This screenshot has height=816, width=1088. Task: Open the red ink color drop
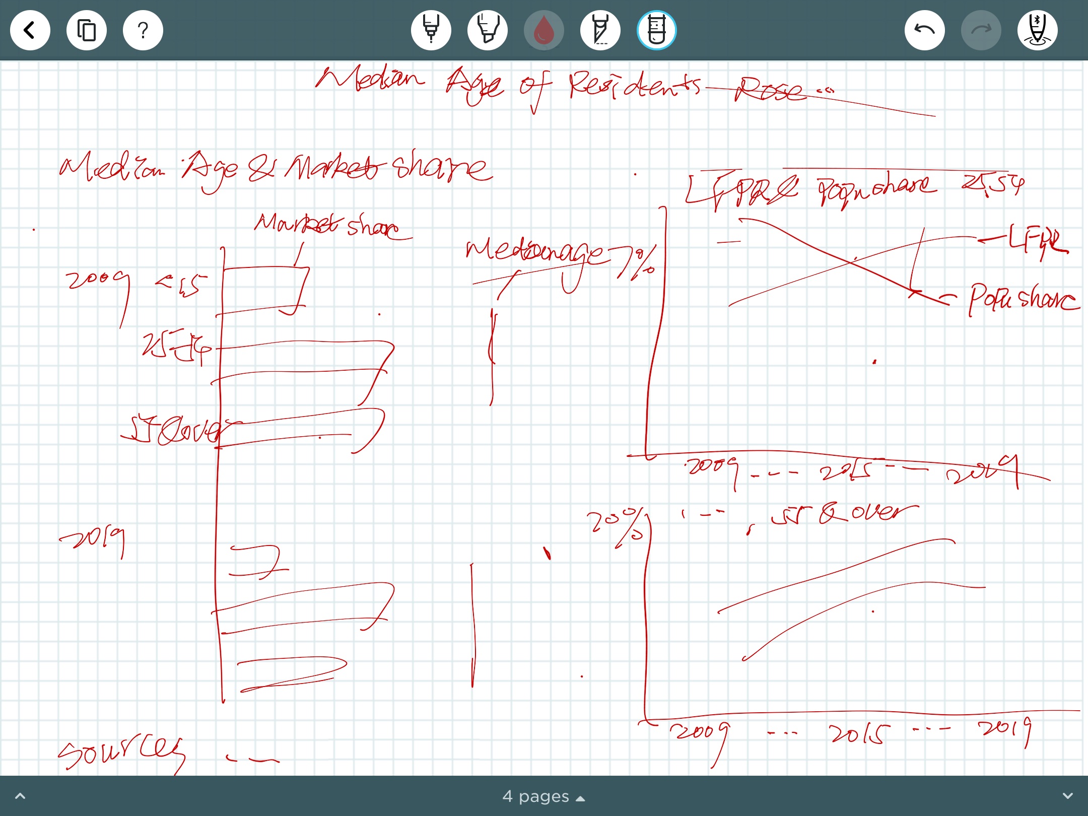pos(544,30)
